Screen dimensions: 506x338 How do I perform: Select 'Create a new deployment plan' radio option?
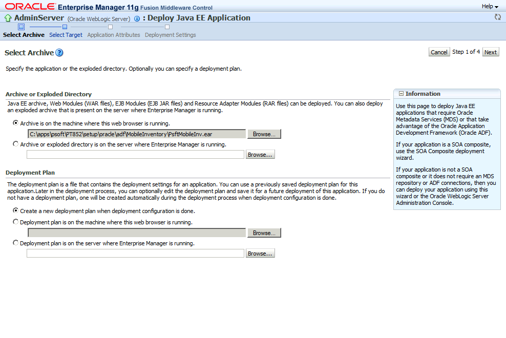[15, 210]
